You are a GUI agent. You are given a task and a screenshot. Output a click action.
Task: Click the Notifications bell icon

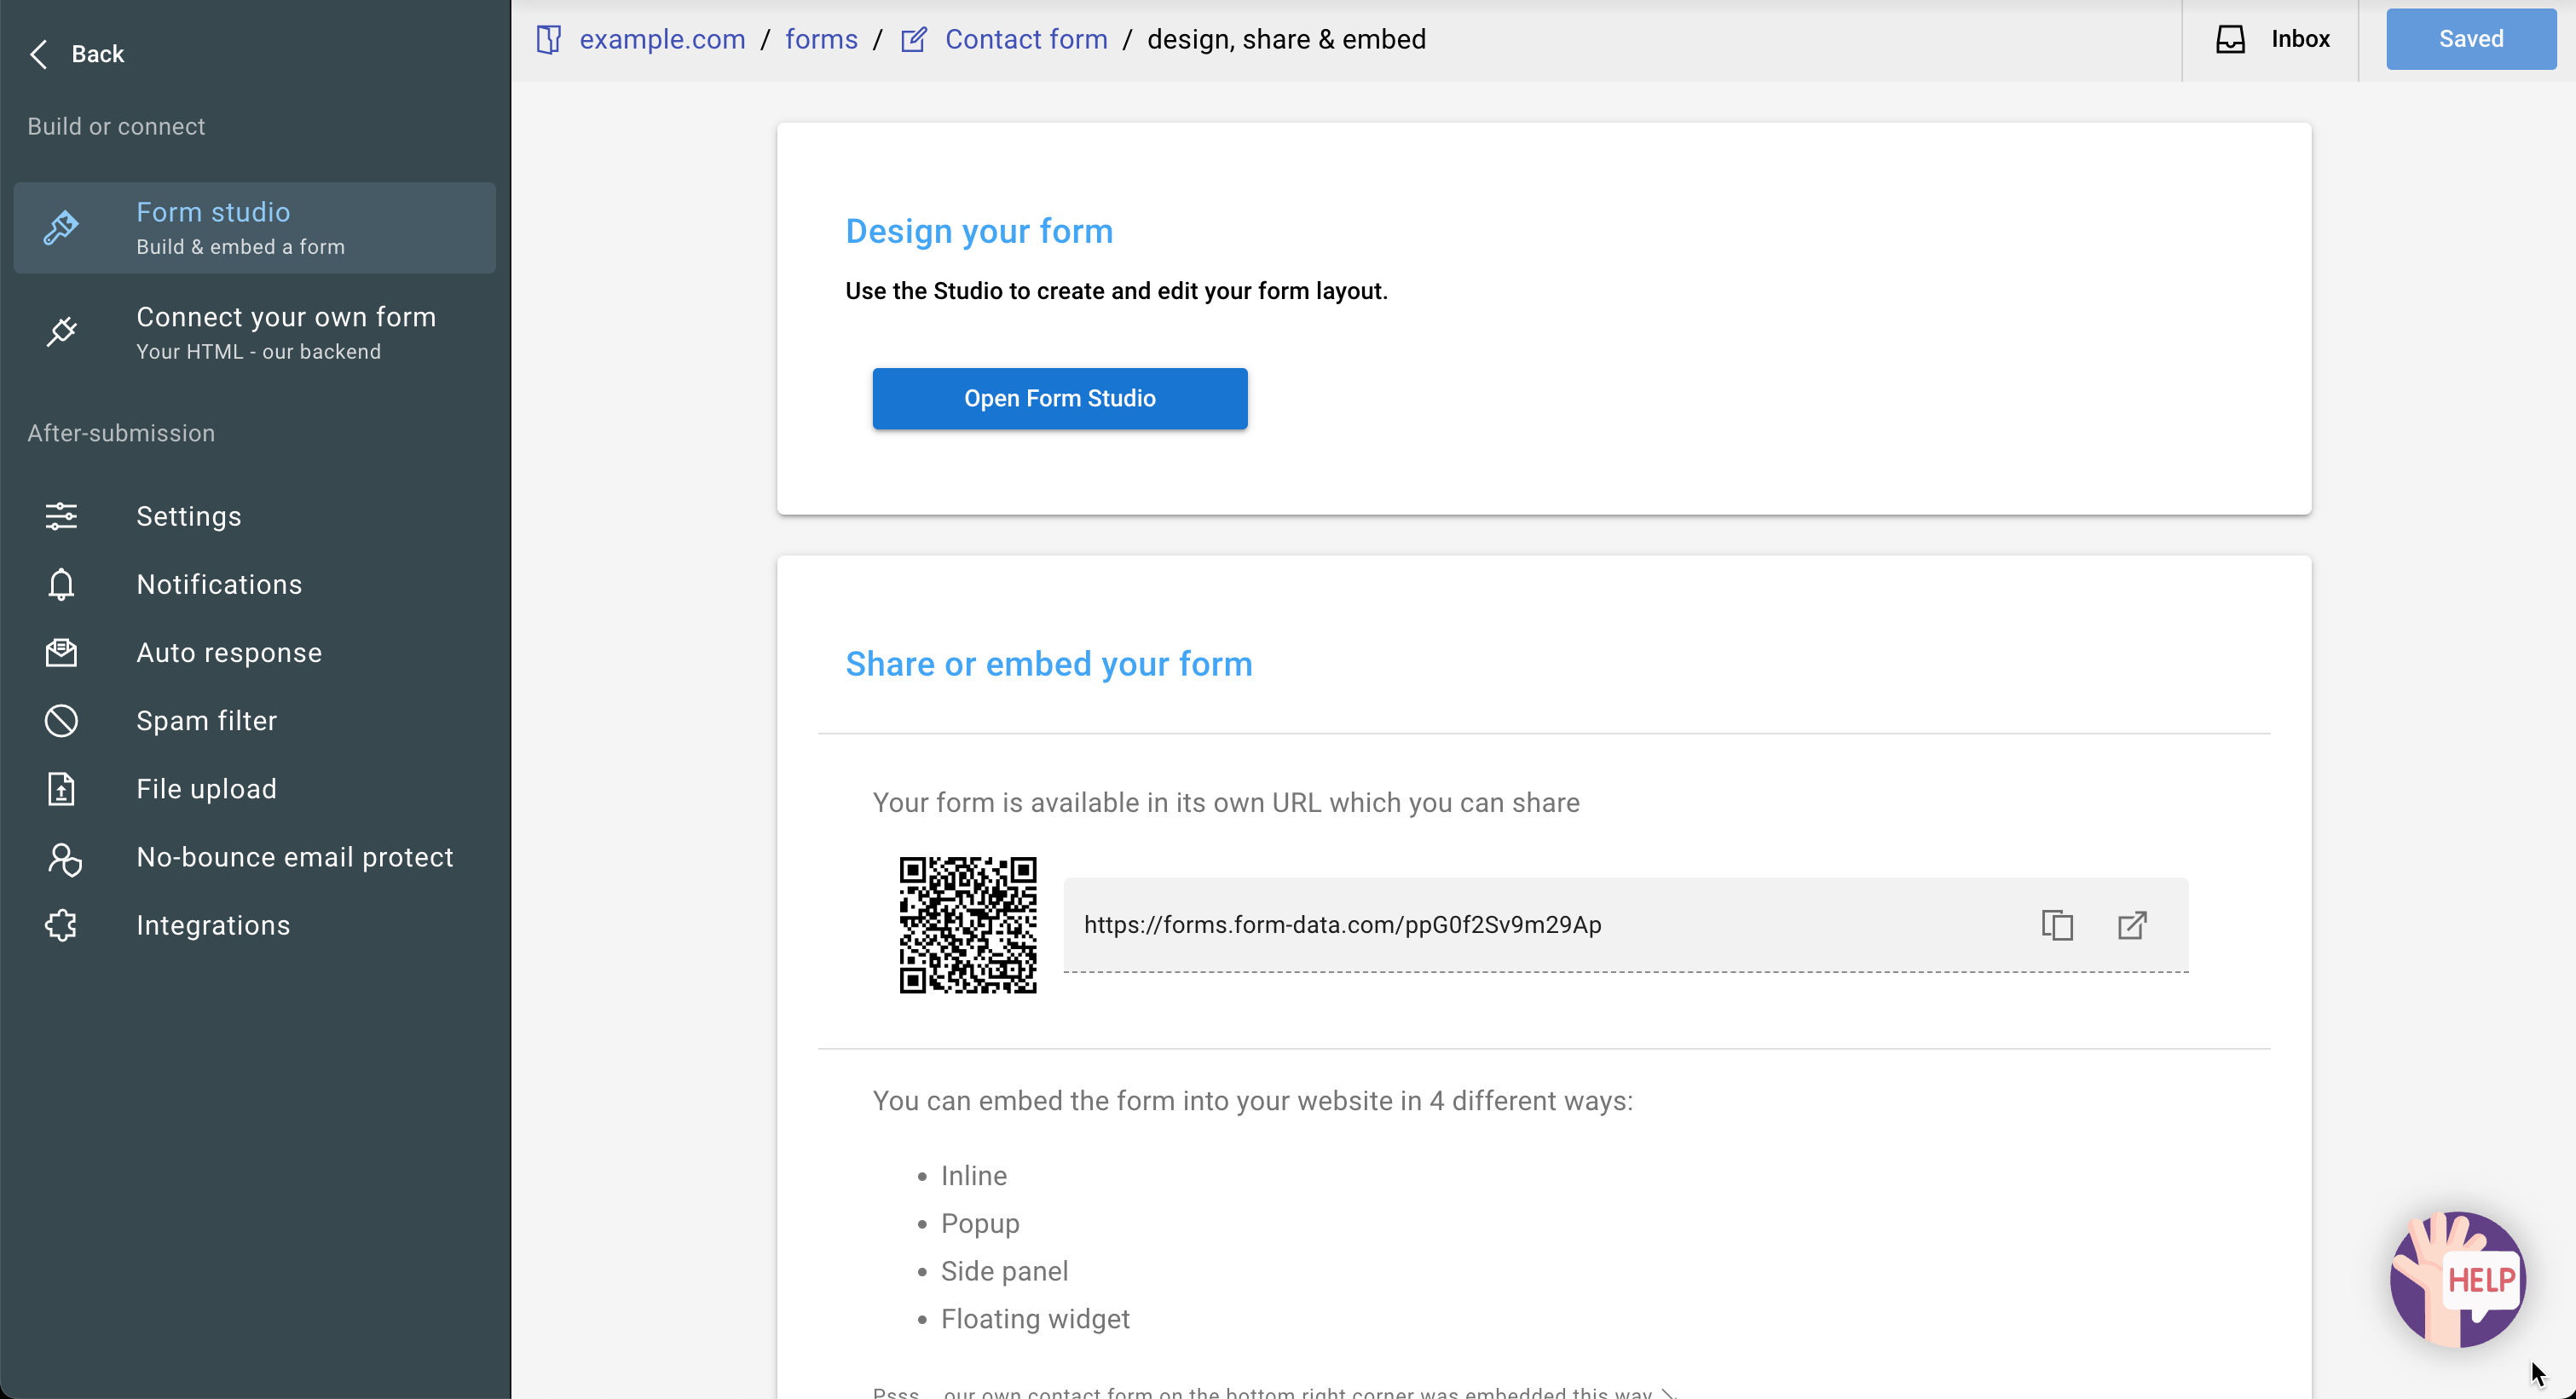61,584
